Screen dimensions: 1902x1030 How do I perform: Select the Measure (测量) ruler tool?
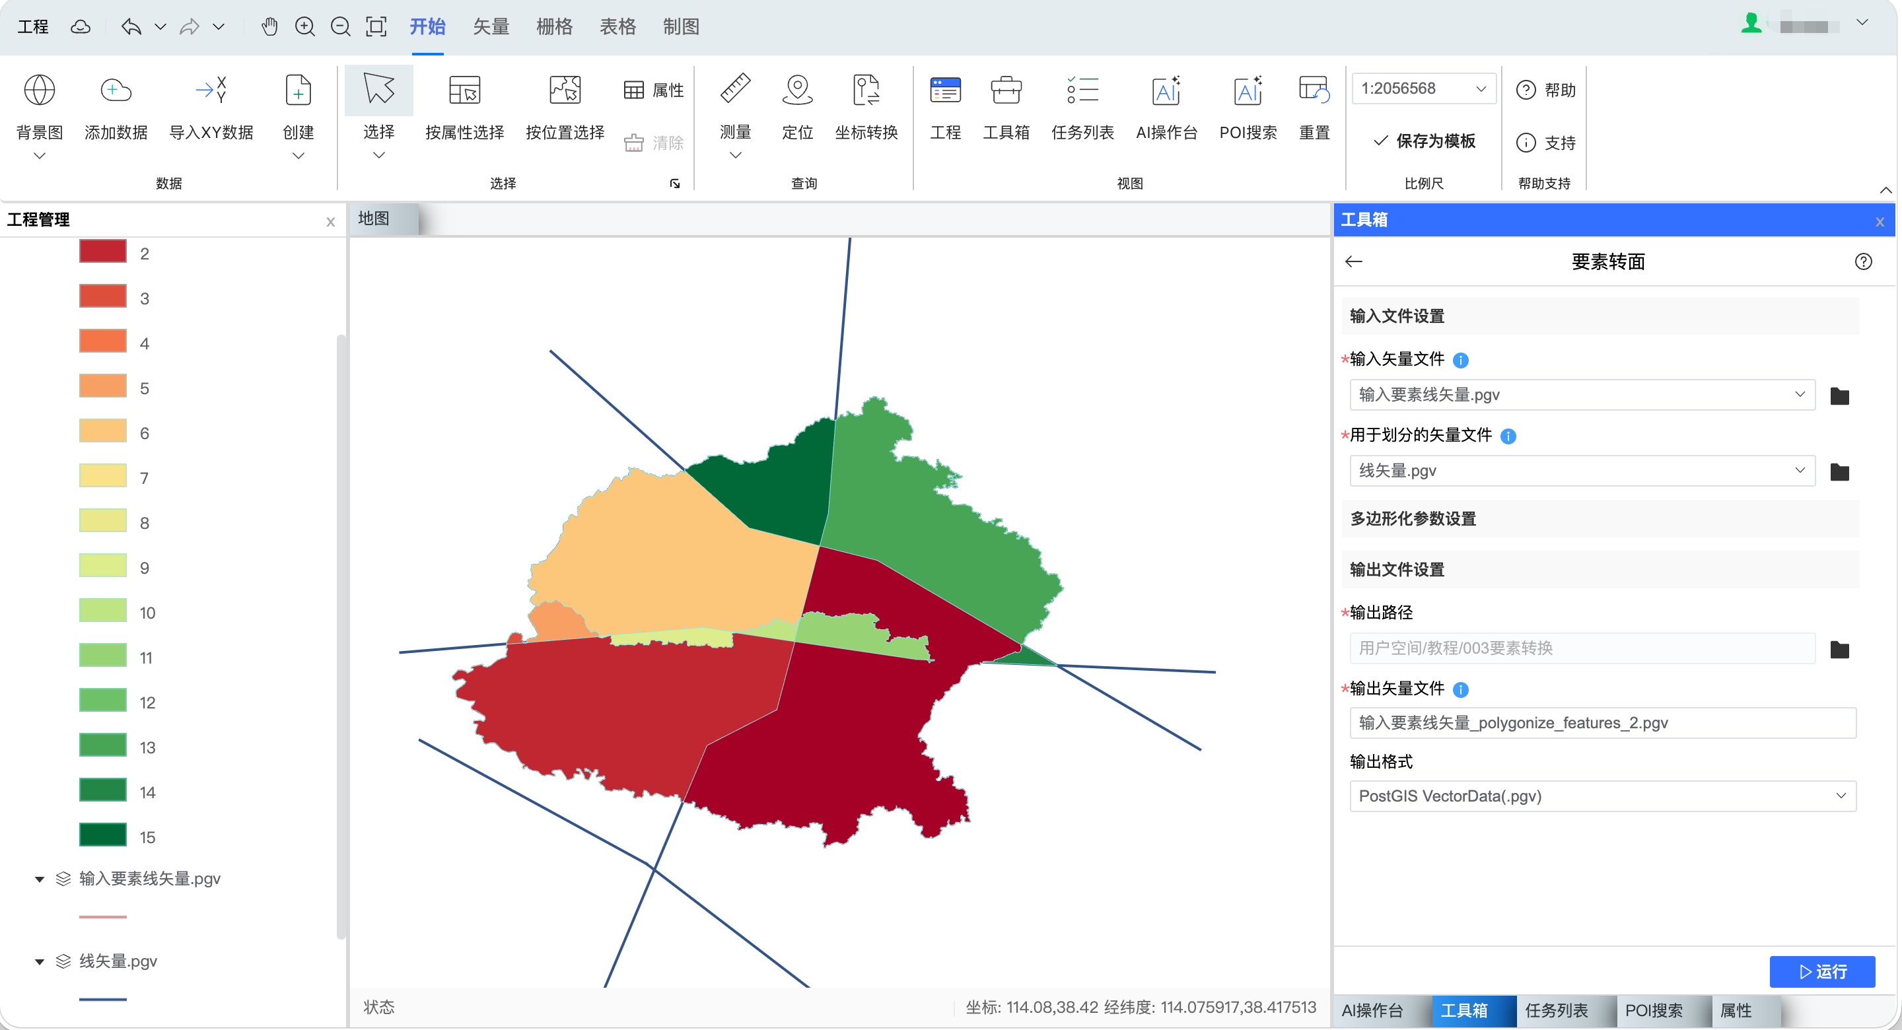[734, 89]
